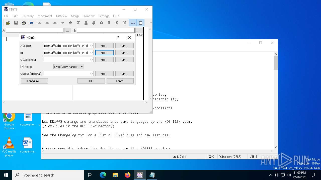
Task: Open the Settings menu
Action: pos(104,16)
